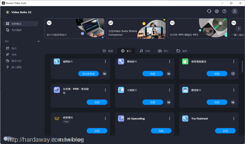
Task: Open file folder icon in 轉換影片 card
Action: click(169, 74)
